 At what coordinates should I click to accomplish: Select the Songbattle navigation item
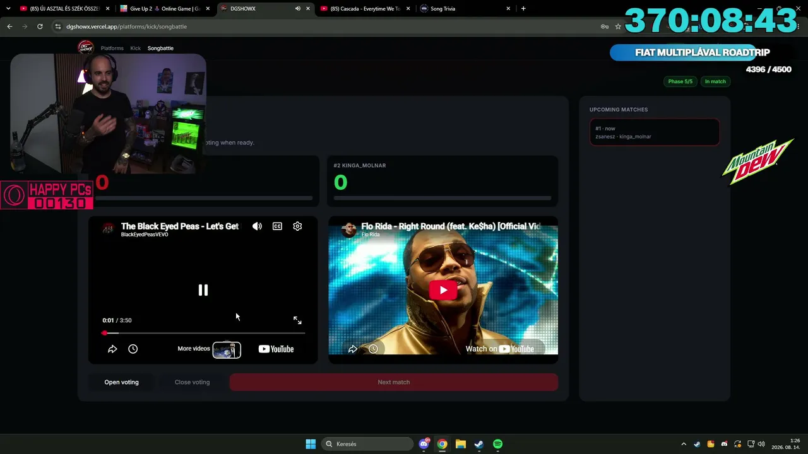[160, 49]
